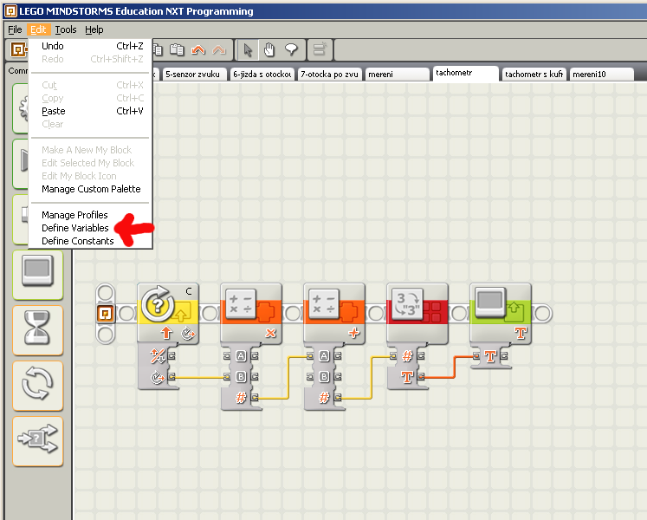This screenshot has width=647, height=520.
Task: Select Define Constants entry
Action: tap(78, 241)
